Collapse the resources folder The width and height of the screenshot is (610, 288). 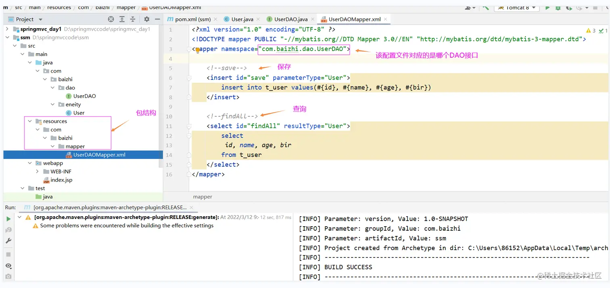point(30,121)
